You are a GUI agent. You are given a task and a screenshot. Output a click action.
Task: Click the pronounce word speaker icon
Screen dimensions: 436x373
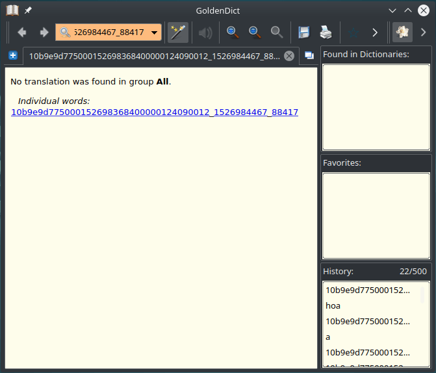(x=205, y=32)
